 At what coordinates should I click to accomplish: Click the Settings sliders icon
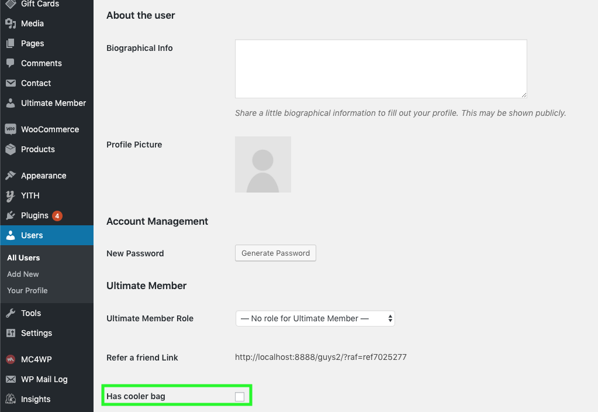[x=10, y=333]
